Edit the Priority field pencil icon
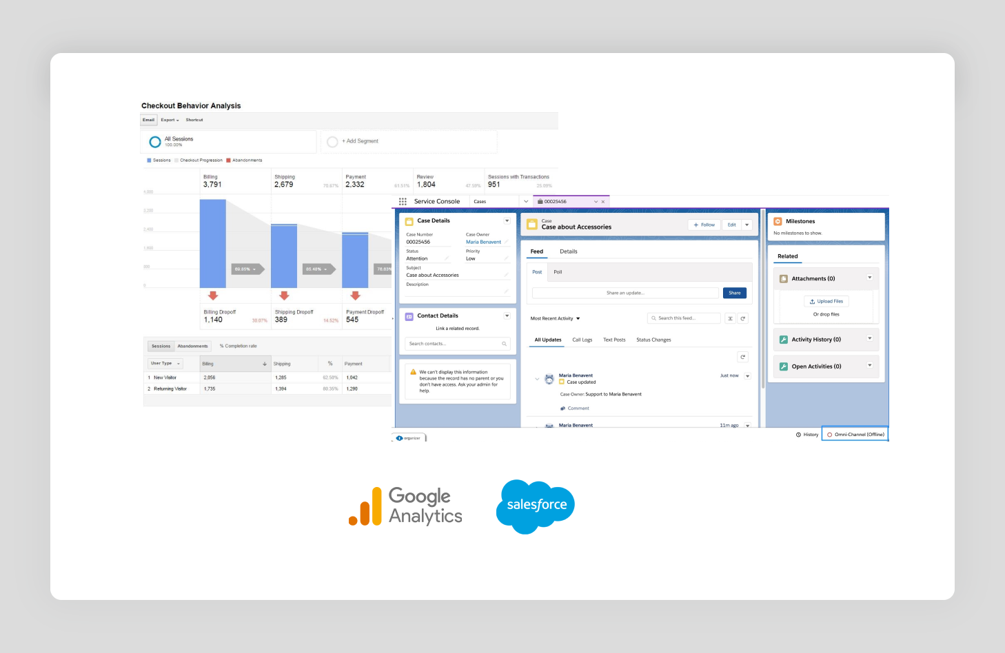The image size is (1005, 653). tap(506, 258)
